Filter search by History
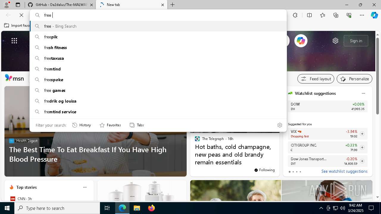The height and width of the screenshot is (214, 381). click(82, 125)
